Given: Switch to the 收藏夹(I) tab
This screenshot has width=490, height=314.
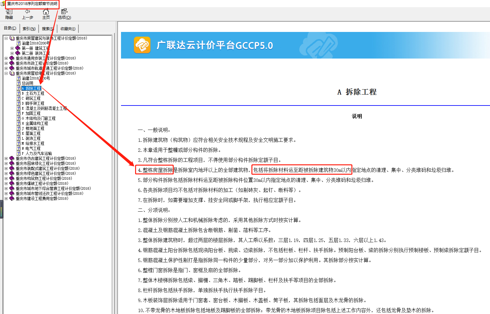Looking at the screenshot, I should pos(68,28).
